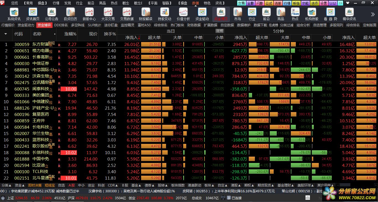The height and width of the screenshot is (202, 378).
Task: Click the 交易 shortcut button
Action: pyautogui.click(x=242, y=3)
